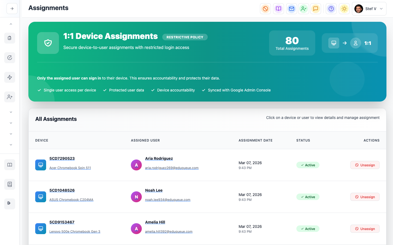Viewport: 393px width, 245px height.
Task: Open the add-user icon in the sidebar
Action: 10,97
